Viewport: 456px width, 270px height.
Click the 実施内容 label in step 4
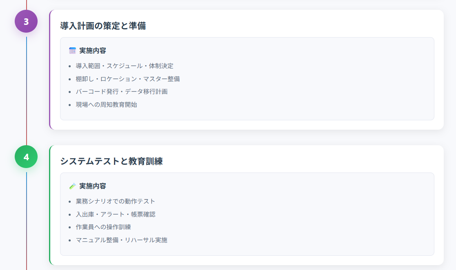pyautogui.click(x=93, y=186)
